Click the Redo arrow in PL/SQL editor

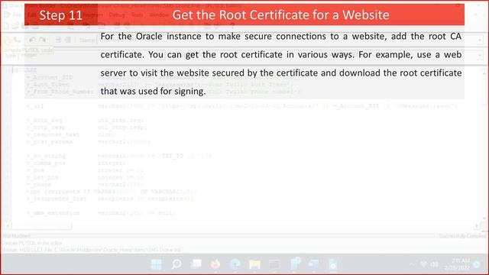click(43, 40)
